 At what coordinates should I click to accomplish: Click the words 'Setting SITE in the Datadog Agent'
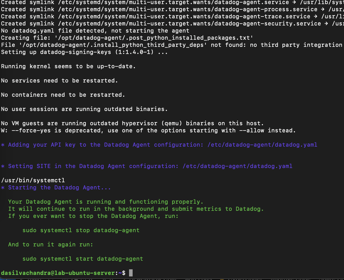click(67, 166)
